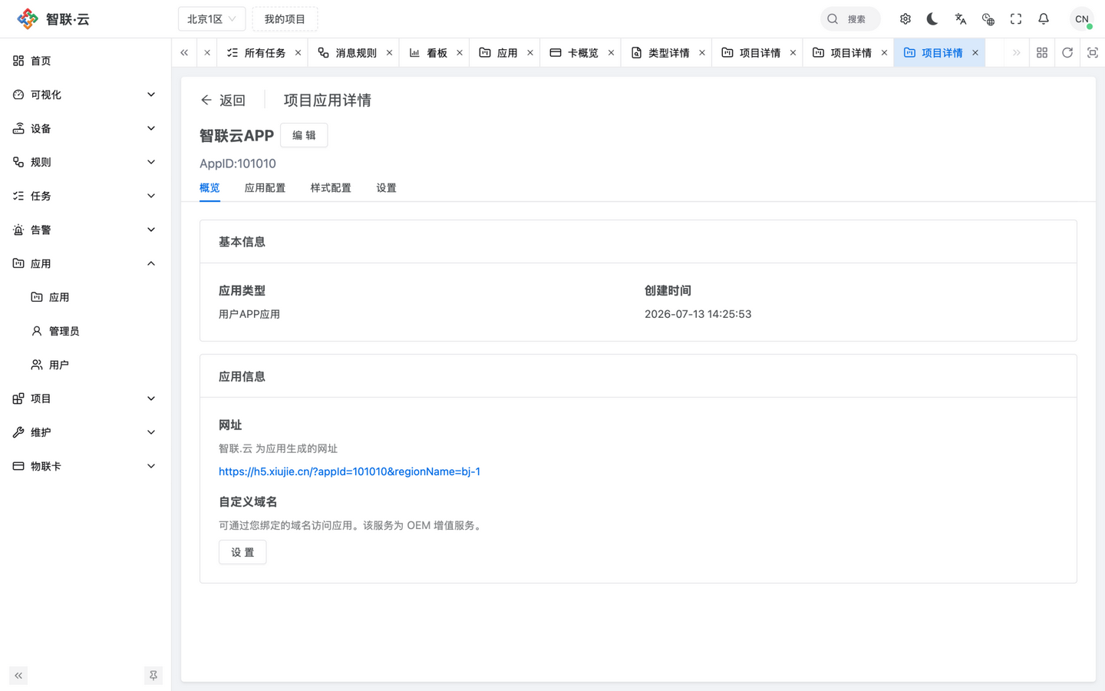Viewport: 1105px width, 691px height.
Task: Refresh the current tab page
Action: [x=1067, y=53]
